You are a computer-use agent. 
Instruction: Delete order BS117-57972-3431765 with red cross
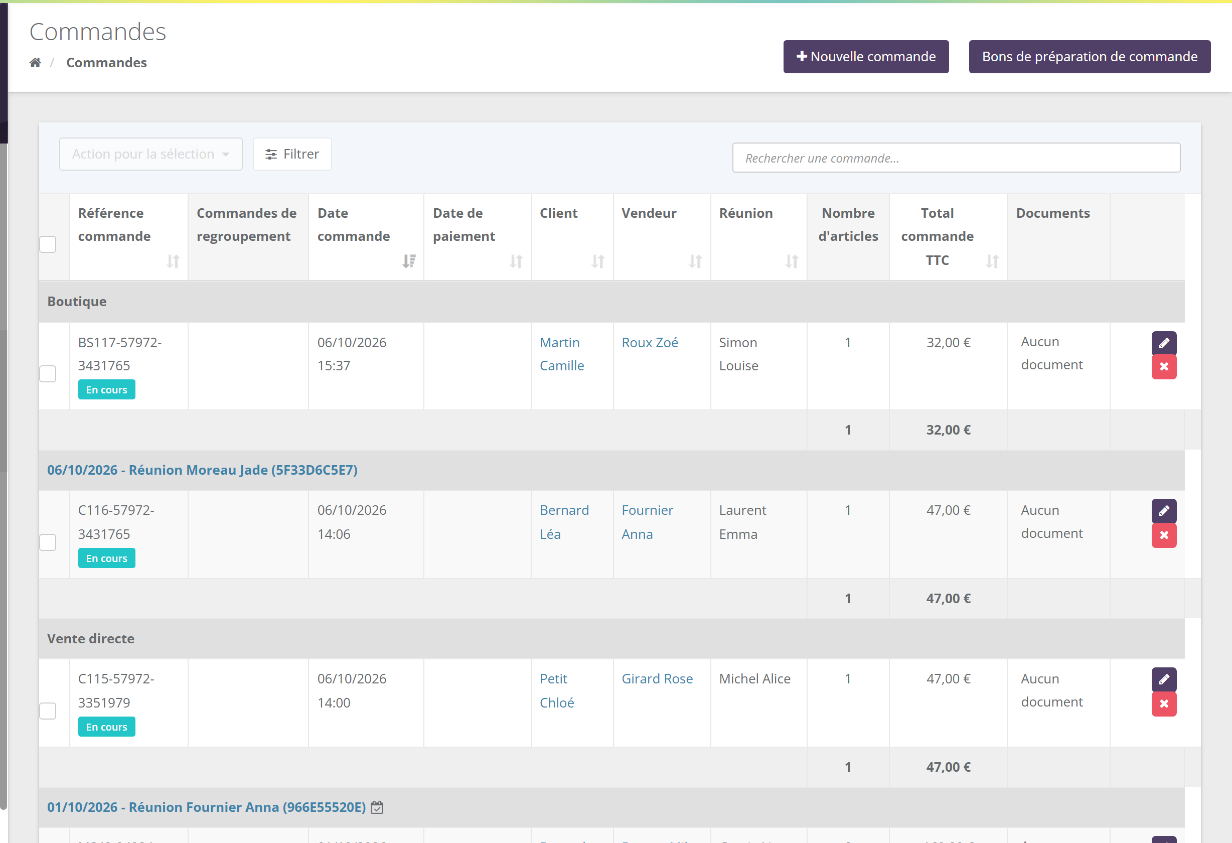pos(1164,367)
